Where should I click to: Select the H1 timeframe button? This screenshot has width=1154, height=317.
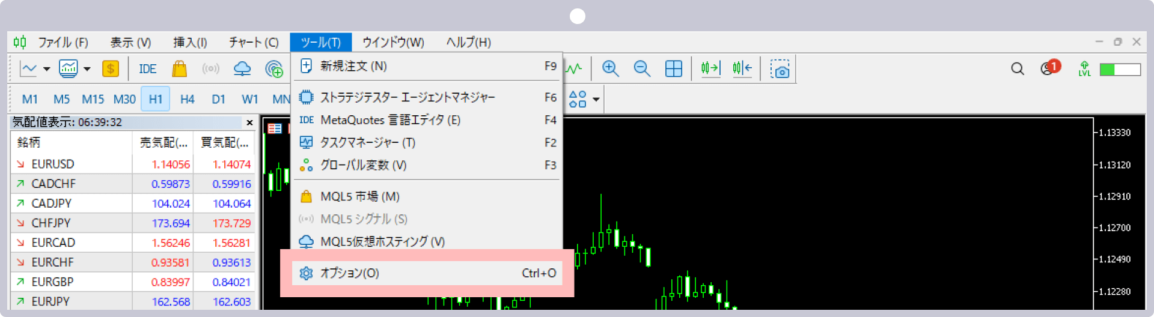tap(156, 99)
